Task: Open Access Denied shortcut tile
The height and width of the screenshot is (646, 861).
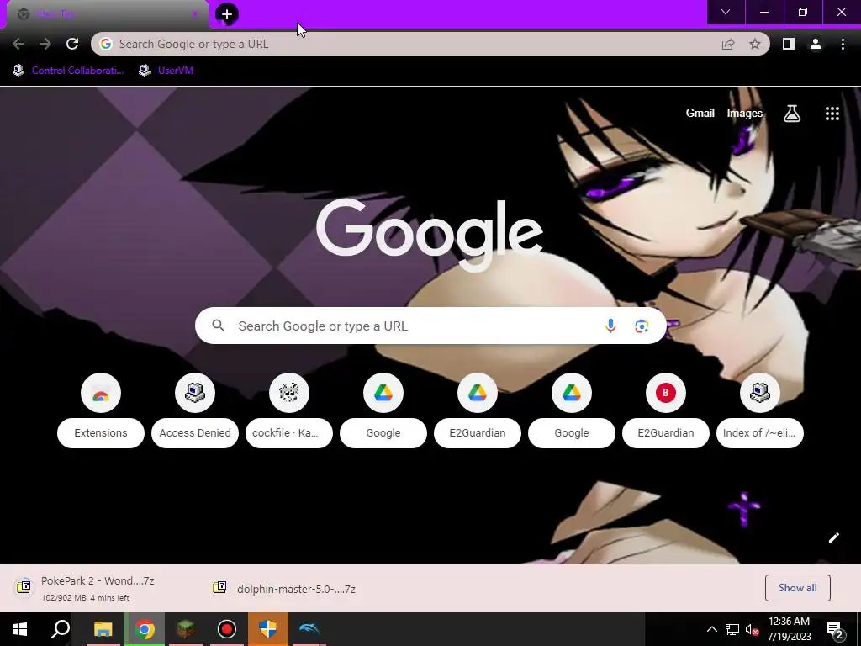Action: pos(195,410)
